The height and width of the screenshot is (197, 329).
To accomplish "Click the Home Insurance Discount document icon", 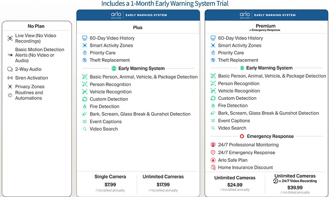I will coord(213,167).
